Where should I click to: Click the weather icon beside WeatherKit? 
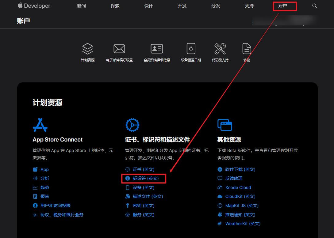click(220, 224)
